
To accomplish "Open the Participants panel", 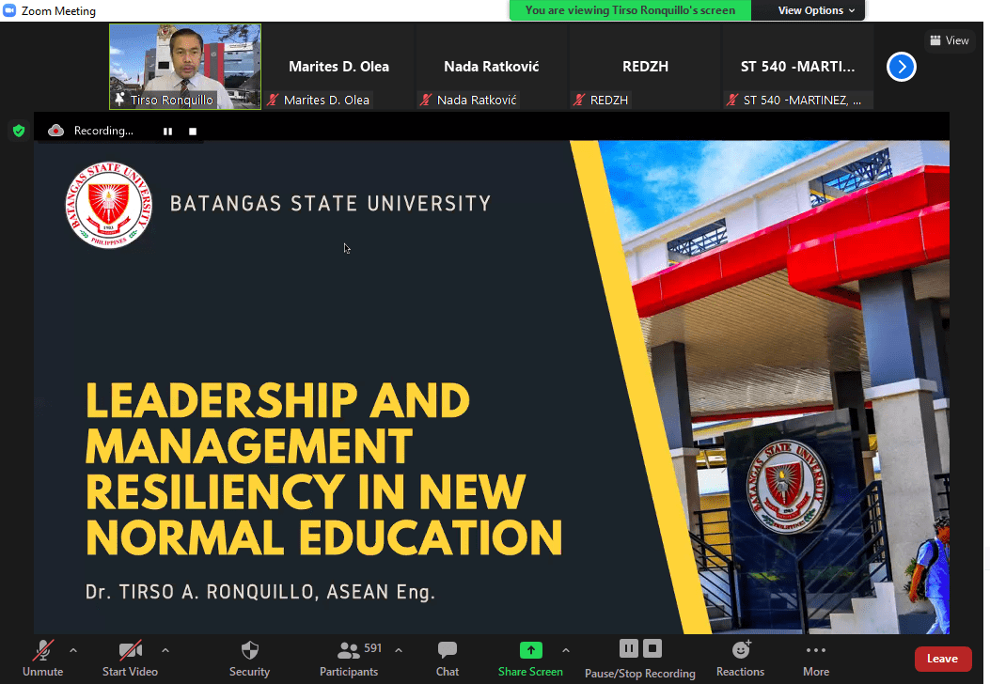I will tap(349, 650).
